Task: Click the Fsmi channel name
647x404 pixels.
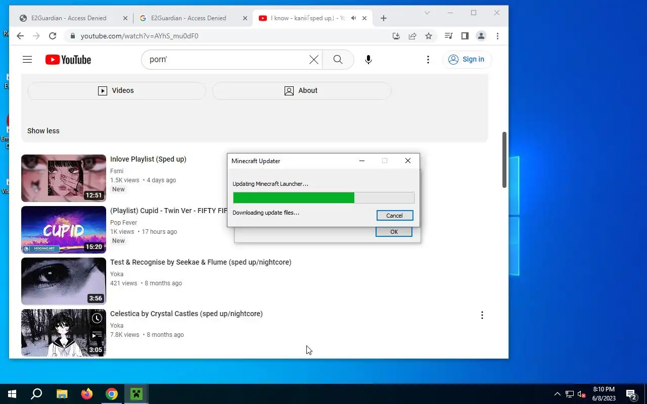Action: point(117,171)
